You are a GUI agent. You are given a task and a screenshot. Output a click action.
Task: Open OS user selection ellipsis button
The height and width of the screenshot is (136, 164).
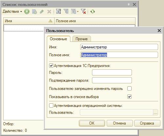[x=155, y=112]
